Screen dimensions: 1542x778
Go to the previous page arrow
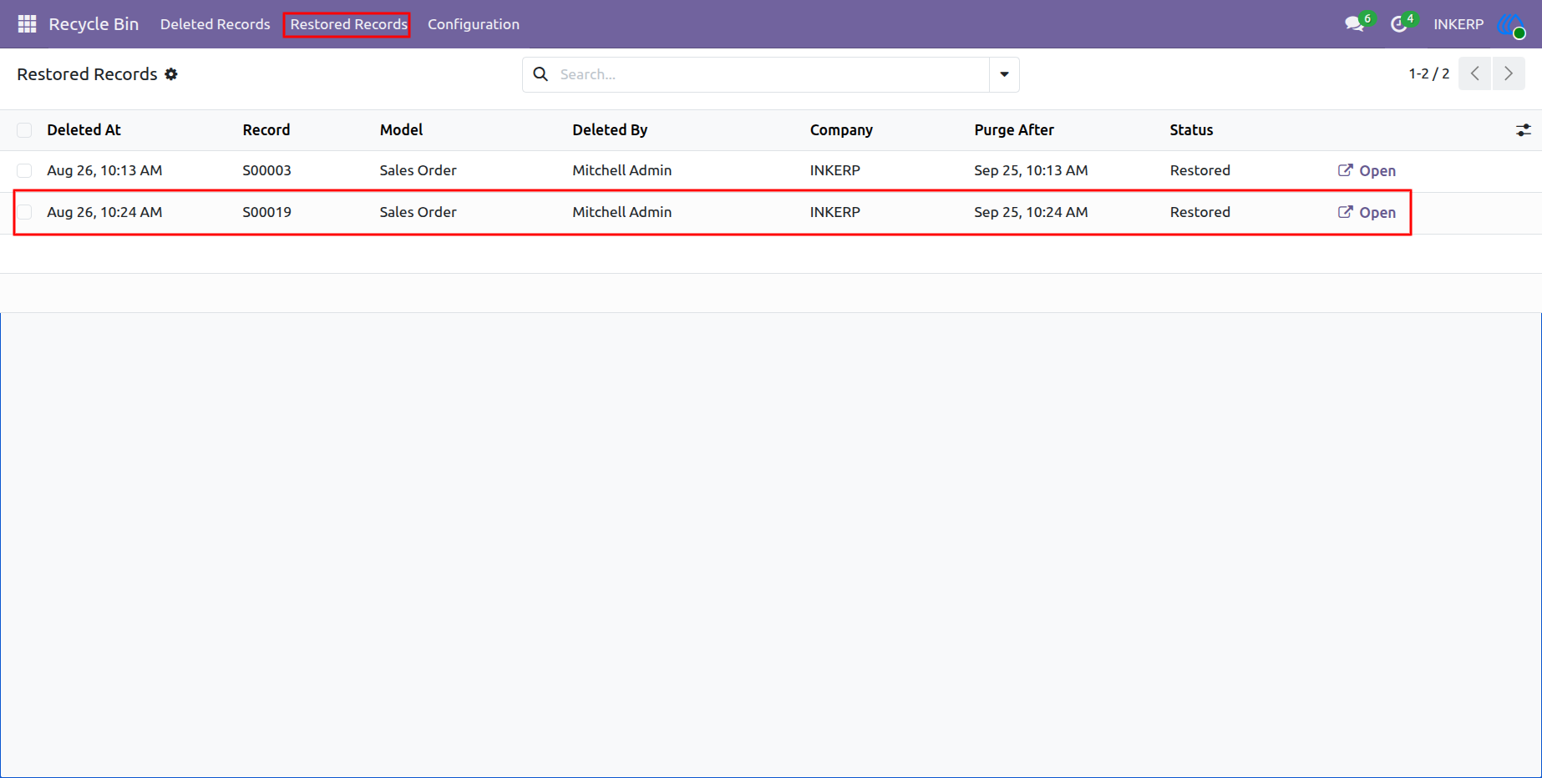coord(1475,73)
